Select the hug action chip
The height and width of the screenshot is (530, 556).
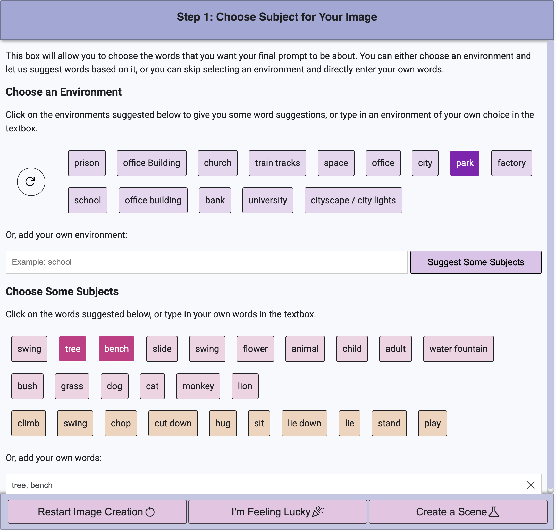(x=223, y=423)
